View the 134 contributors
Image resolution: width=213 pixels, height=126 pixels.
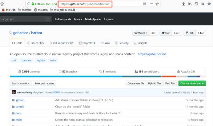tap(147, 72)
